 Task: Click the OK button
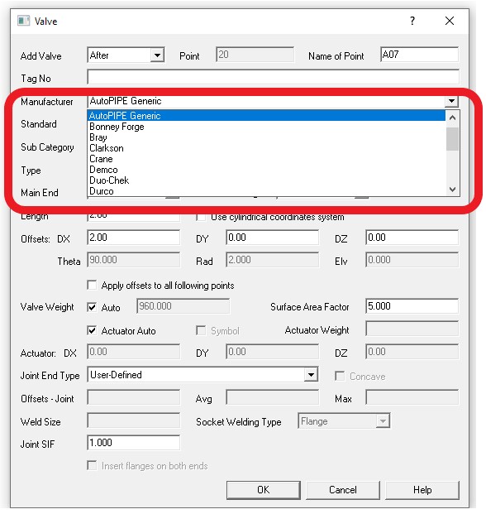pos(264,490)
